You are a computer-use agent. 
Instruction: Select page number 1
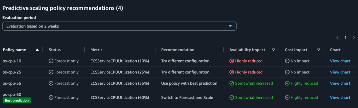click(x=345, y=38)
